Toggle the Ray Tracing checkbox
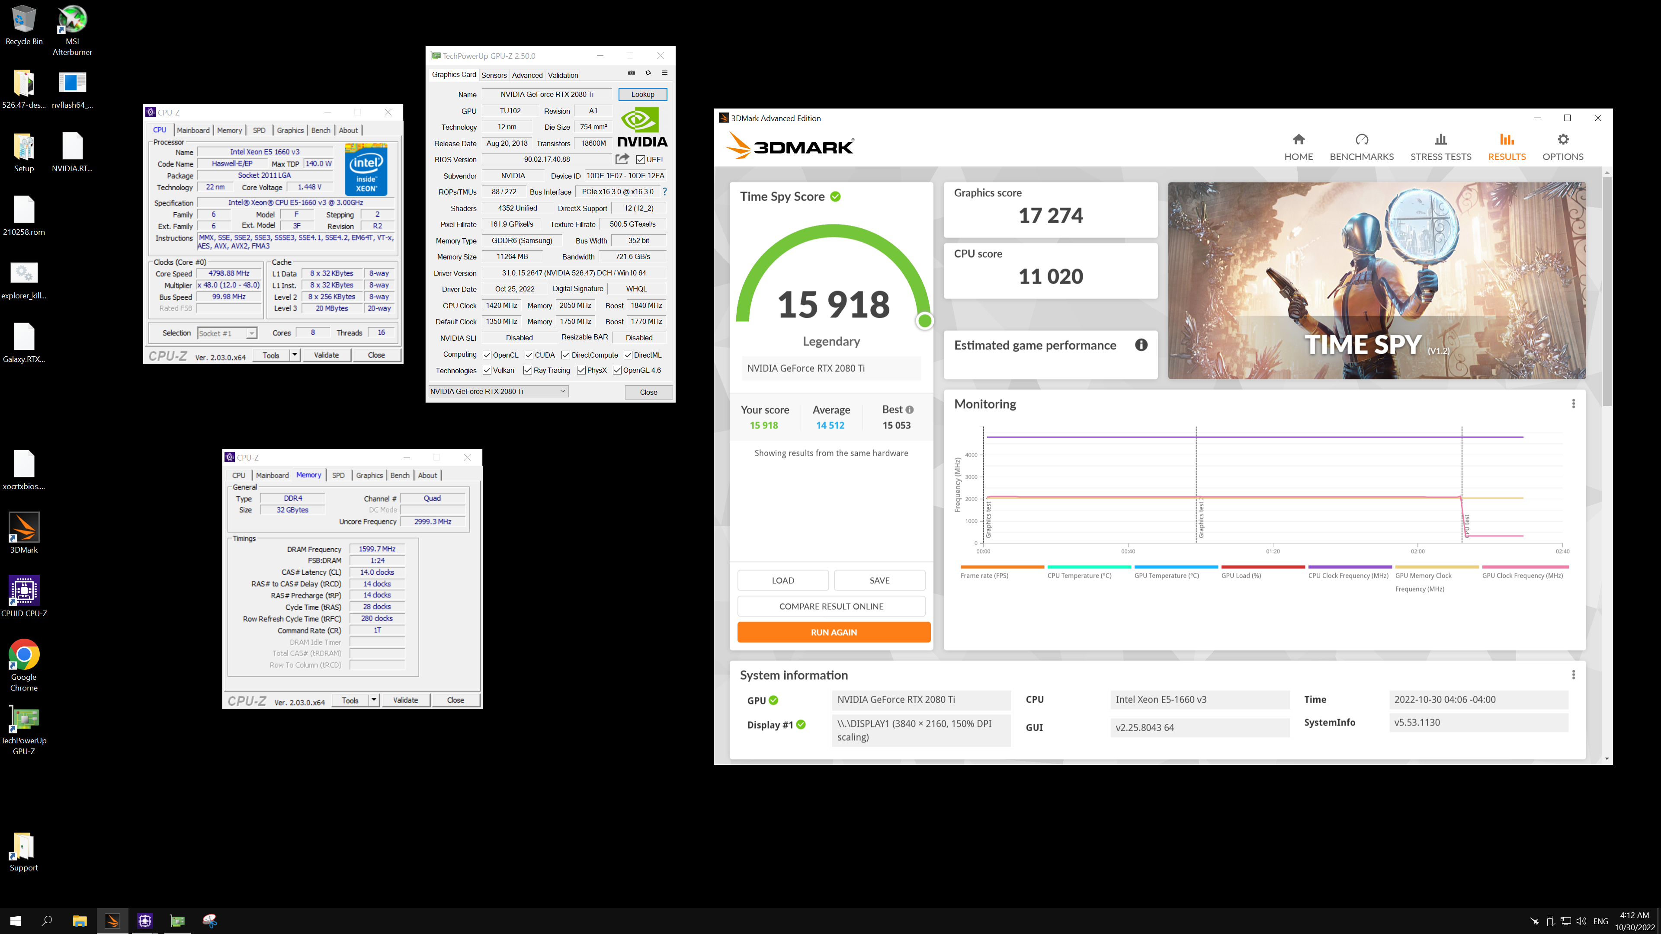The width and height of the screenshot is (1661, 934). 527,370
